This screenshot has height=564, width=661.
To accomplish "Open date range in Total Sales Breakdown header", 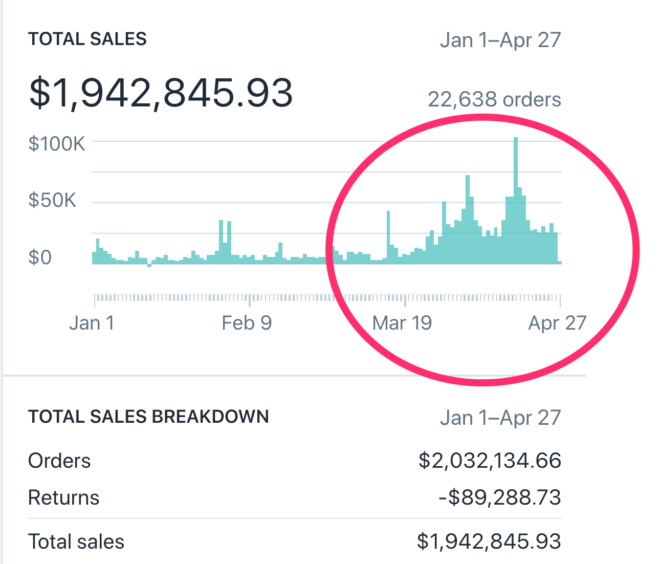I will (x=500, y=418).
